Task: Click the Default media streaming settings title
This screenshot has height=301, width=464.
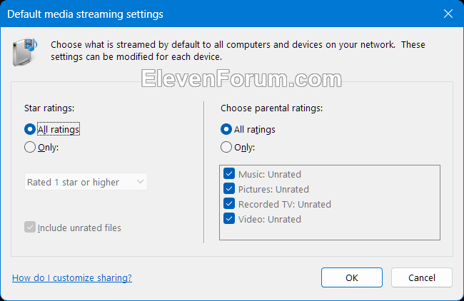Action: tap(85, 14)
